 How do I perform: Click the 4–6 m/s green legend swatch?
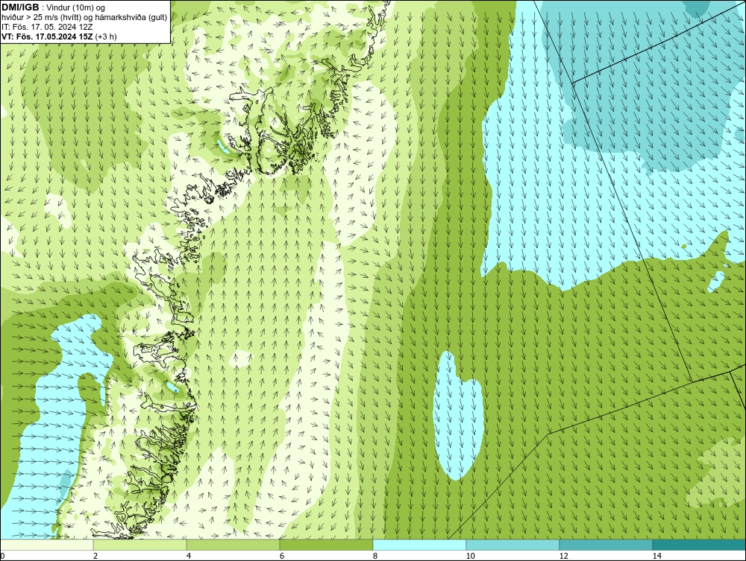coord(233,545)
